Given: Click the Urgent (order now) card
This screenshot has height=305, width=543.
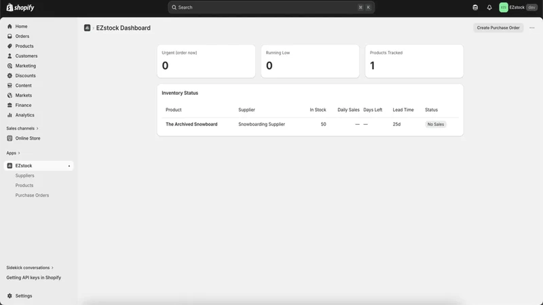Looking at the screenshot, I should tap(206, 61).
